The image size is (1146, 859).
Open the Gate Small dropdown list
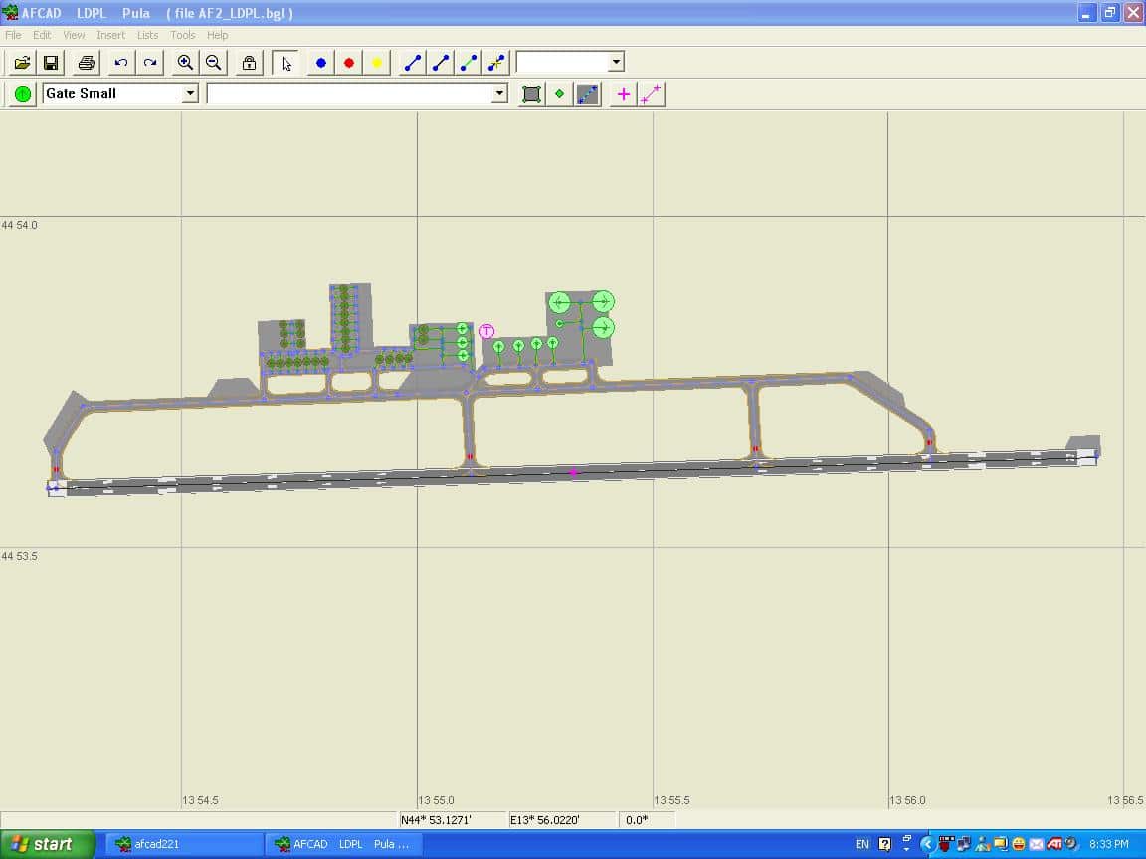point(190,93)
